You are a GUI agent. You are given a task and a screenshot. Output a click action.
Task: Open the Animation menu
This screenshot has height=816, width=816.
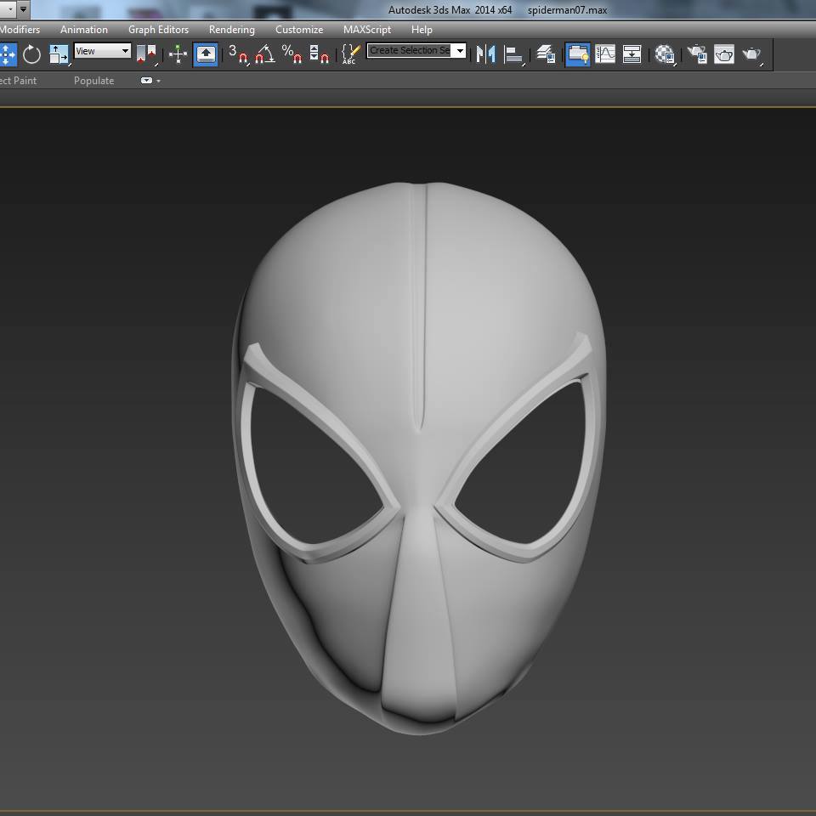click(84, 30)
